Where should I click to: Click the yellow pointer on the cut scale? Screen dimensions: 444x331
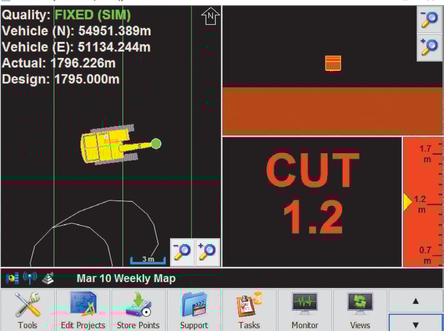[x=408, y=202]
